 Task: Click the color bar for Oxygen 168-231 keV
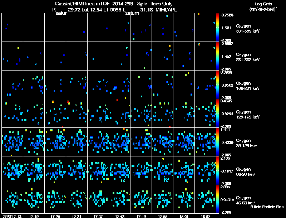[x=218, y=84]
